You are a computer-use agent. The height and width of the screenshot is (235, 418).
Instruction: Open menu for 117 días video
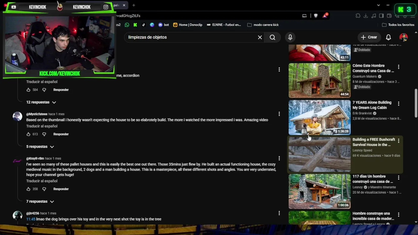tap(398, 178)
